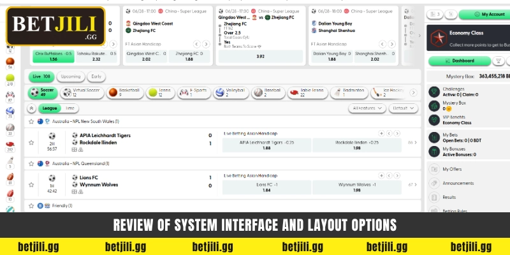Bet on Orix Buffaloes -0.5 at 1.56
Screen dimensions: 510x255
tap(54, 56)
